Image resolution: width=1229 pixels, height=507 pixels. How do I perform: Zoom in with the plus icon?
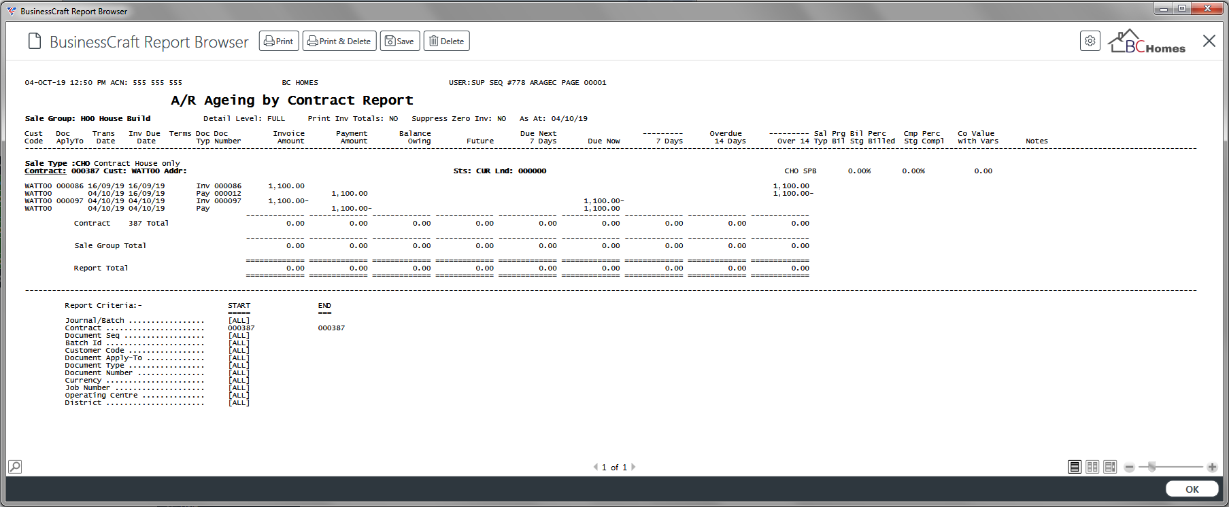pyautogui.click(x=1212, y=468)
